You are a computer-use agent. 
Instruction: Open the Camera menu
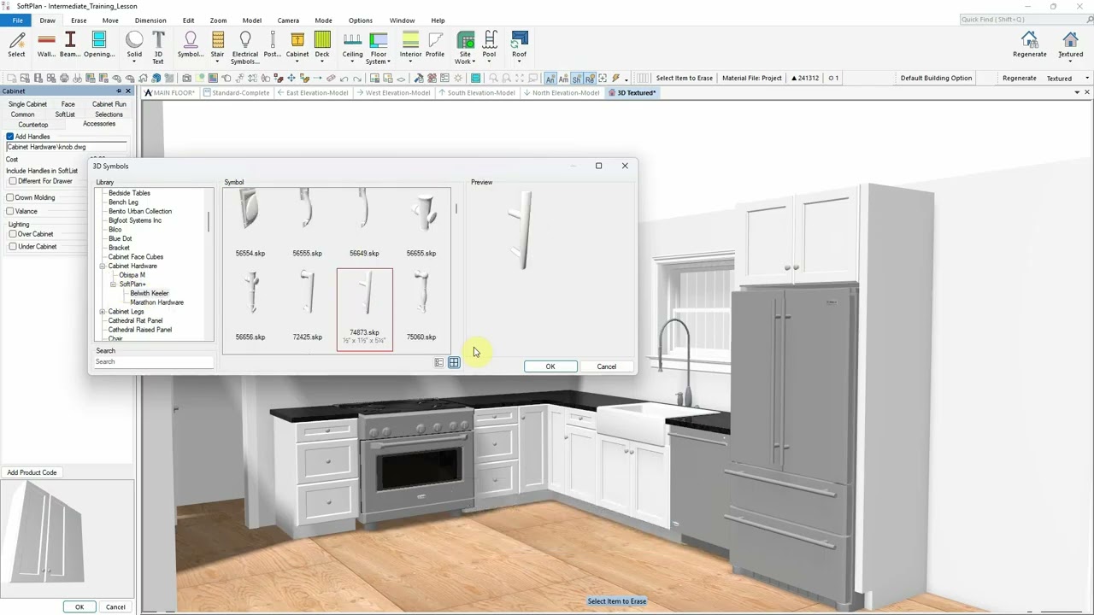(x=288, y=20)
